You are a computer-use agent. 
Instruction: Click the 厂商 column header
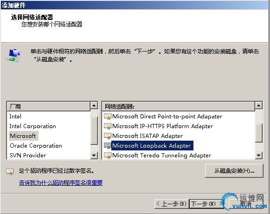[x=49, y=106]
